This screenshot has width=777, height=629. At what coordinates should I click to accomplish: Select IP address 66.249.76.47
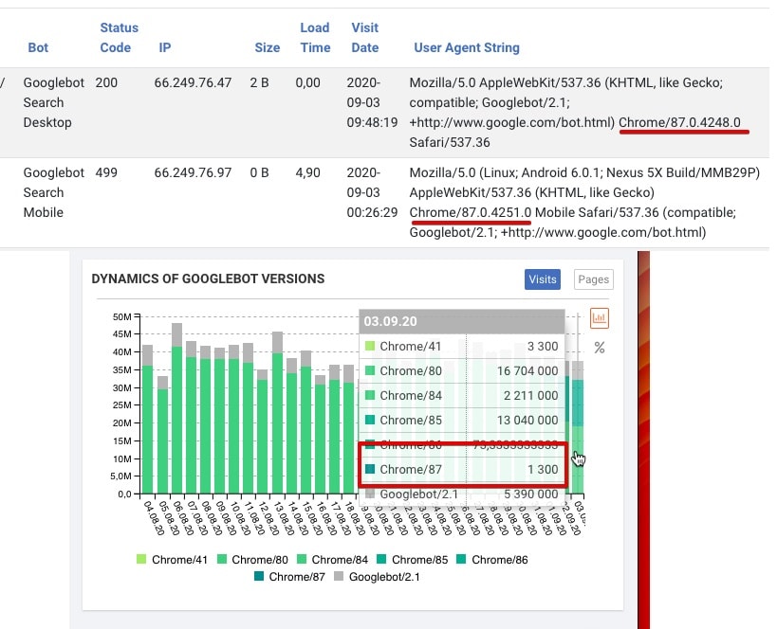(193, 82)
